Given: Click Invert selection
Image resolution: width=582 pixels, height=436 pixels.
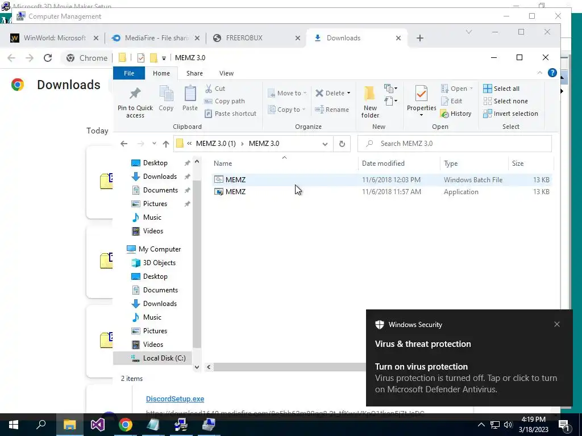Looking at the screenshot, I should point(511,114).
